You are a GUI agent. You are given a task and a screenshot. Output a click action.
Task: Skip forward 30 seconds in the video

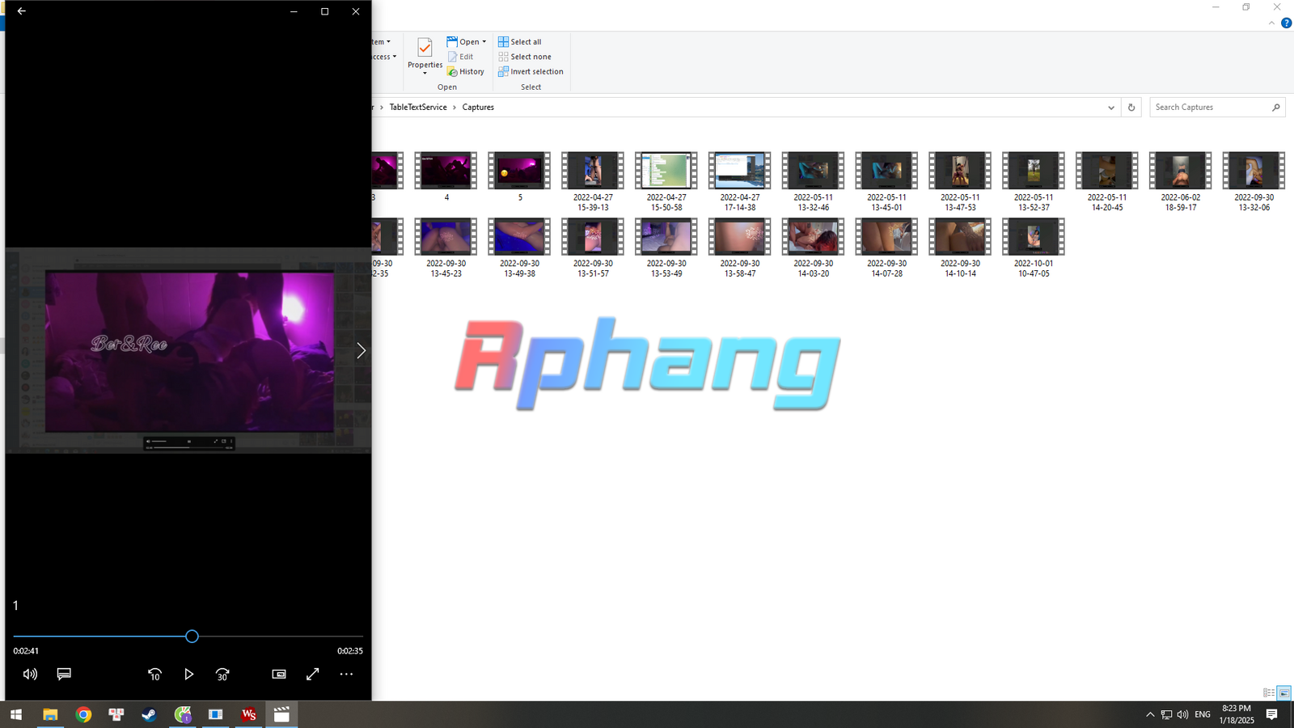pos(222,674)
